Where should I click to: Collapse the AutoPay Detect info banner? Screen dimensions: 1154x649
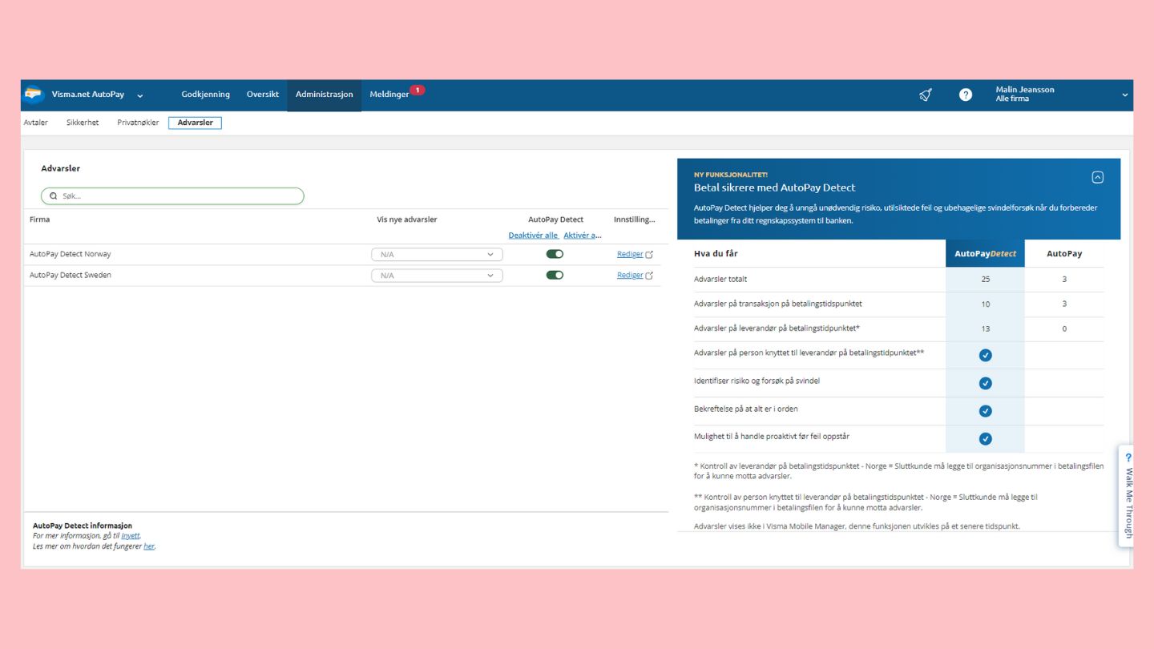click(1098, 177)
